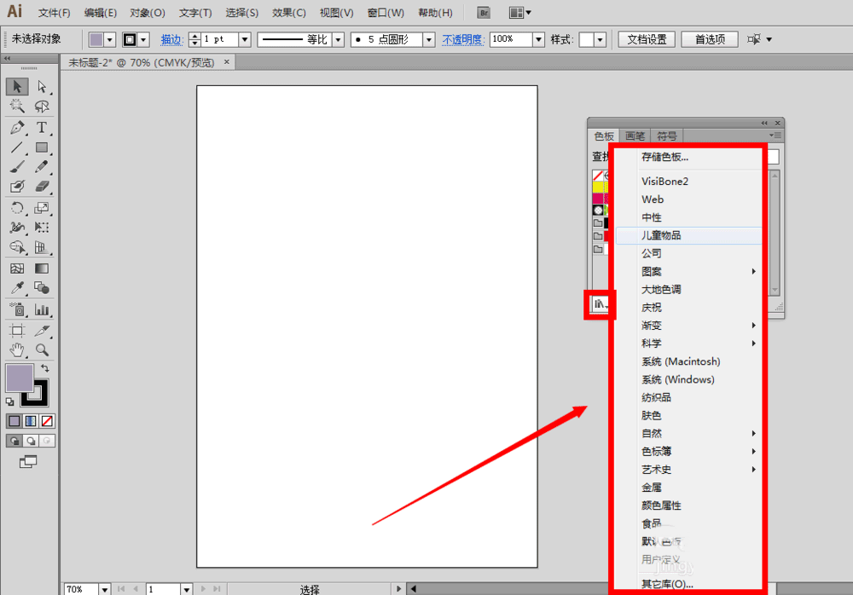The height and width of the screenshot is (595, 853).
Task: Select the Direct Selection tool
Action: tap(42, 86)
